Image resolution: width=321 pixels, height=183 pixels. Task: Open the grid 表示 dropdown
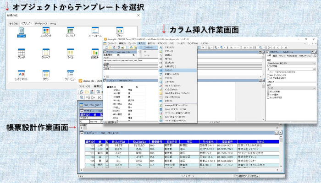click(290, 88)
